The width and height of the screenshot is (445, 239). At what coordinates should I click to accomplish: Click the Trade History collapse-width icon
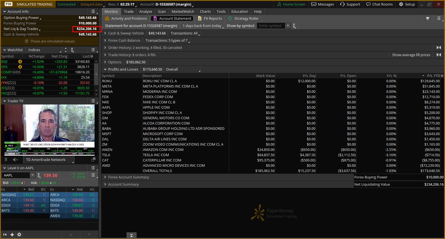pos(439,55)
